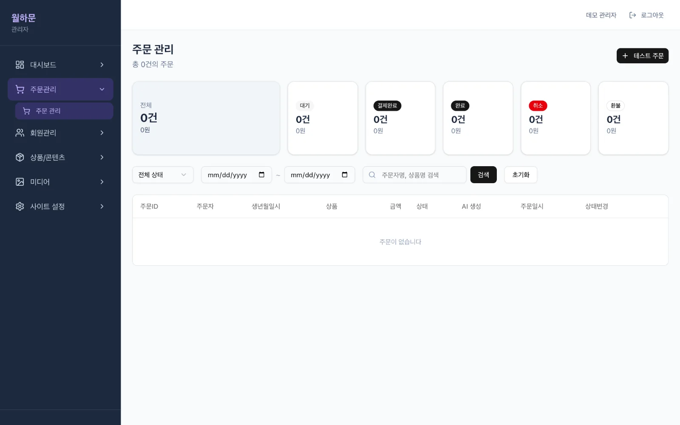The height and width of the screenshot is (425, 680).
Task: Click the AI 생성 column header
Action: [x=471, y=207]
